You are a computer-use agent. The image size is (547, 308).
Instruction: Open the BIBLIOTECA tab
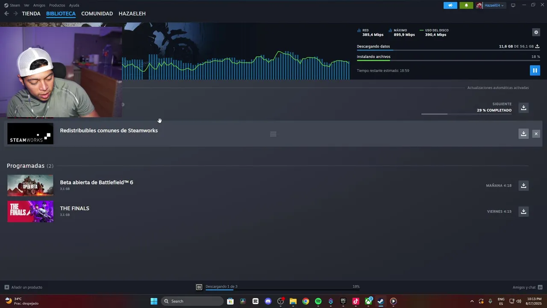click(x=61, y=14)
